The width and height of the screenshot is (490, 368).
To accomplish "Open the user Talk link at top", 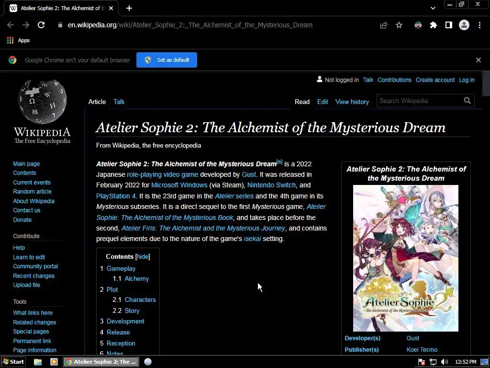I will click(368, 80).
